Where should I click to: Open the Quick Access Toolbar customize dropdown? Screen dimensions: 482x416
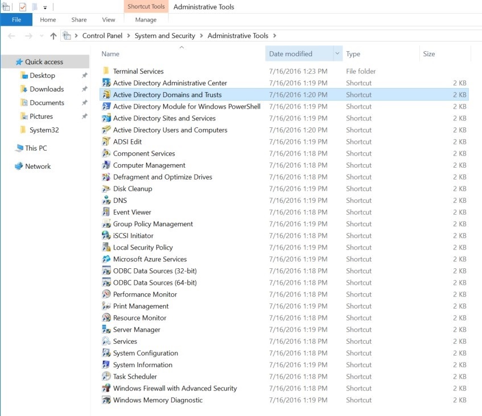[45, 7]
